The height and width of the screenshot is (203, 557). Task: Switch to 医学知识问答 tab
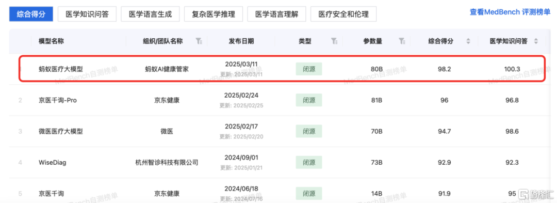click(x=87, y=14)
